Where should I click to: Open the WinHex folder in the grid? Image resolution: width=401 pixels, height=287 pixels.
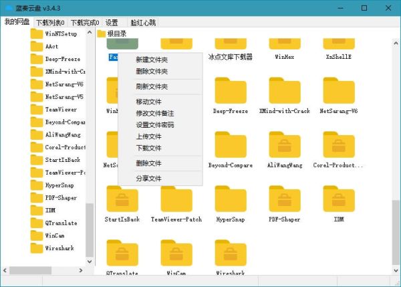click(285, 49)
